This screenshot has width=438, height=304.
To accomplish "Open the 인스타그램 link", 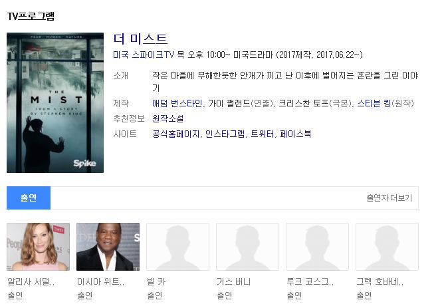I will pyautogui.click(x=225, y=134).
